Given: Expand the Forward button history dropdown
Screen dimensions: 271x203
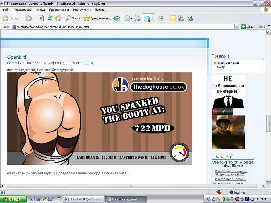Looking at the screenshot, I should 35,18.
